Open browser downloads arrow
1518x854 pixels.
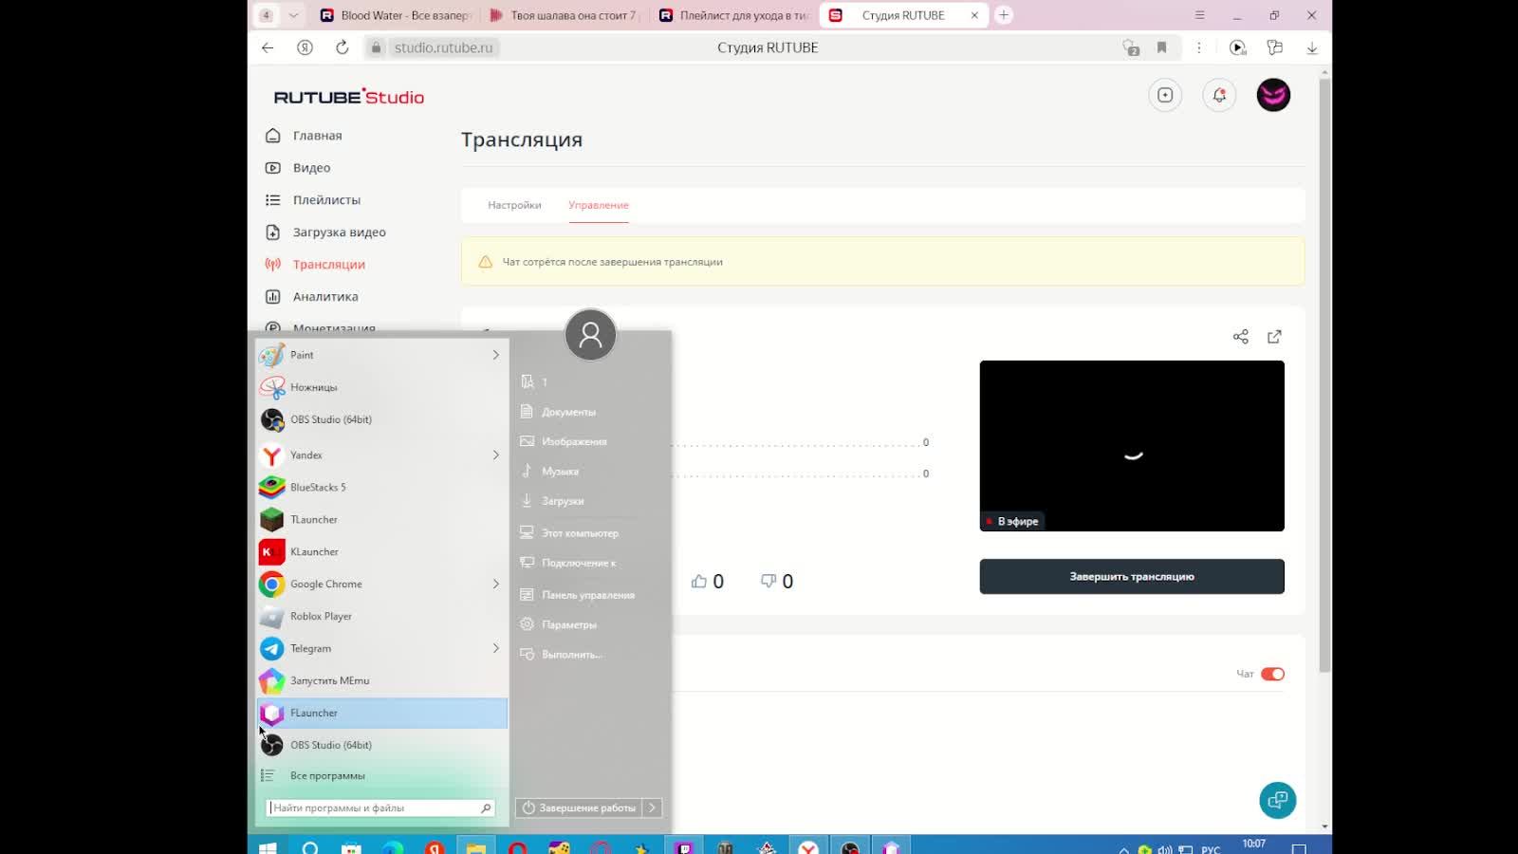pyautogui.click(x=1312, y=47)
